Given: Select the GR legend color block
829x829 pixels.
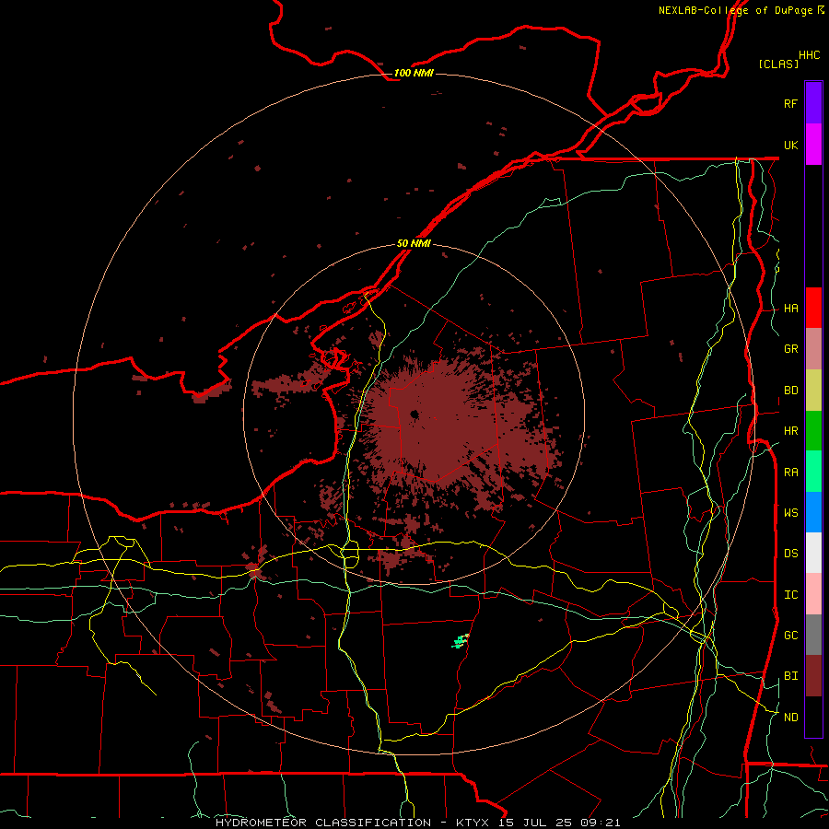Looking at the screenshot, I should (813, 349).
